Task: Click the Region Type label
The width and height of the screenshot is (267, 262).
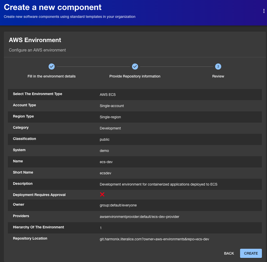Action: click(x=23, y=116)
